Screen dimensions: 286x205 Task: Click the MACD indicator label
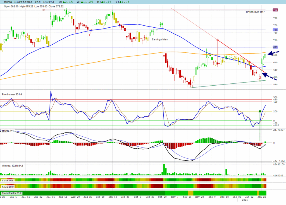[8, 131]
